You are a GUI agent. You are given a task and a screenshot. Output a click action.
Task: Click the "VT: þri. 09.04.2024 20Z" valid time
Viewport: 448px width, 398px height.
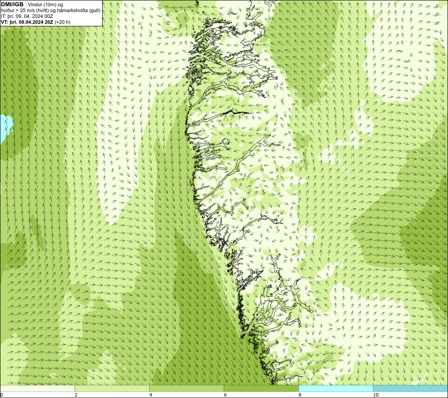pos(27,22)
